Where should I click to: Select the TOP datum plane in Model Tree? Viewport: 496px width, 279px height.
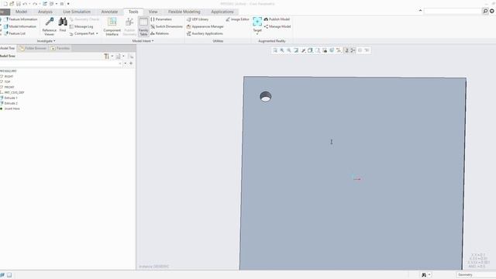[5, 82]
